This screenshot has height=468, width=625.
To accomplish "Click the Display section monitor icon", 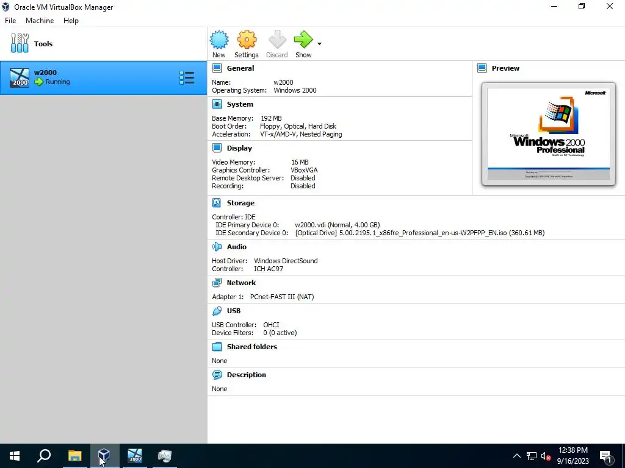I will point(217,148).
